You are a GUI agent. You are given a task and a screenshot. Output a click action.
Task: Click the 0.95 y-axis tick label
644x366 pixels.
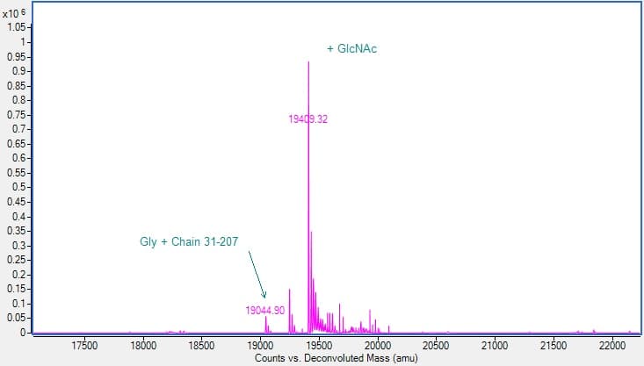point(17,57)
